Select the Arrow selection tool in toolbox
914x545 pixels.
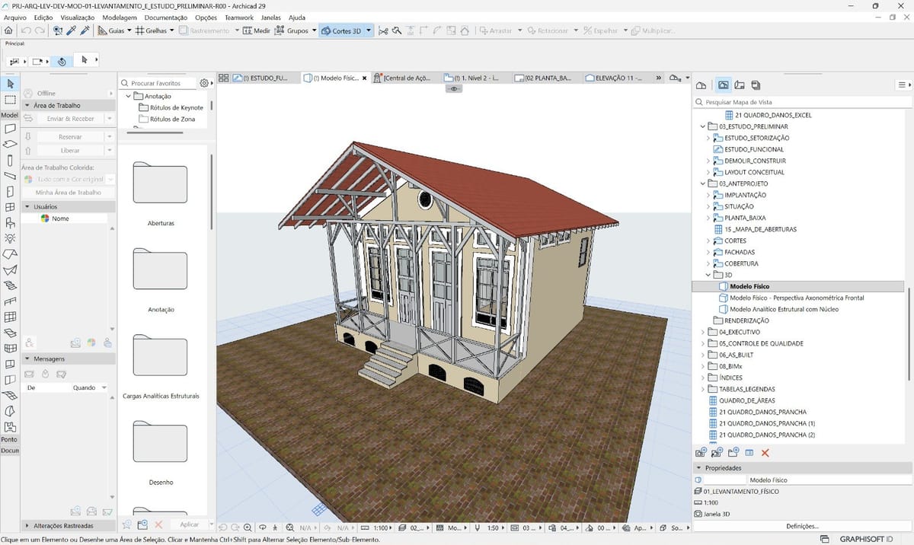pyautogui.click(x=10, y=84)
